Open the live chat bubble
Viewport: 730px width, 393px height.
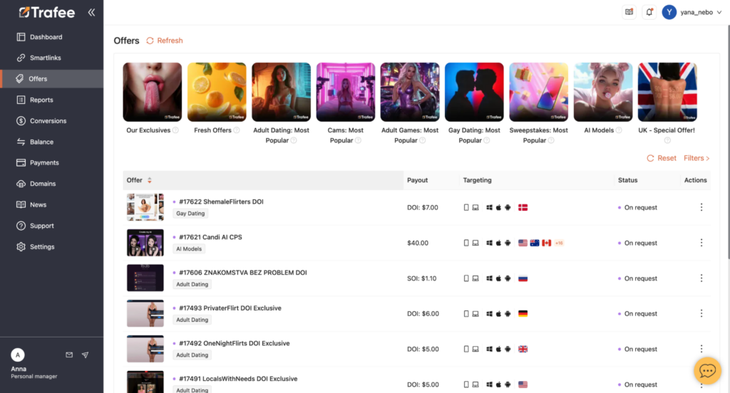coord(707,371)
